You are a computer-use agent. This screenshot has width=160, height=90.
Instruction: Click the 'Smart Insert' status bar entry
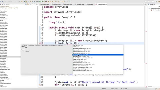click(114, 89)
